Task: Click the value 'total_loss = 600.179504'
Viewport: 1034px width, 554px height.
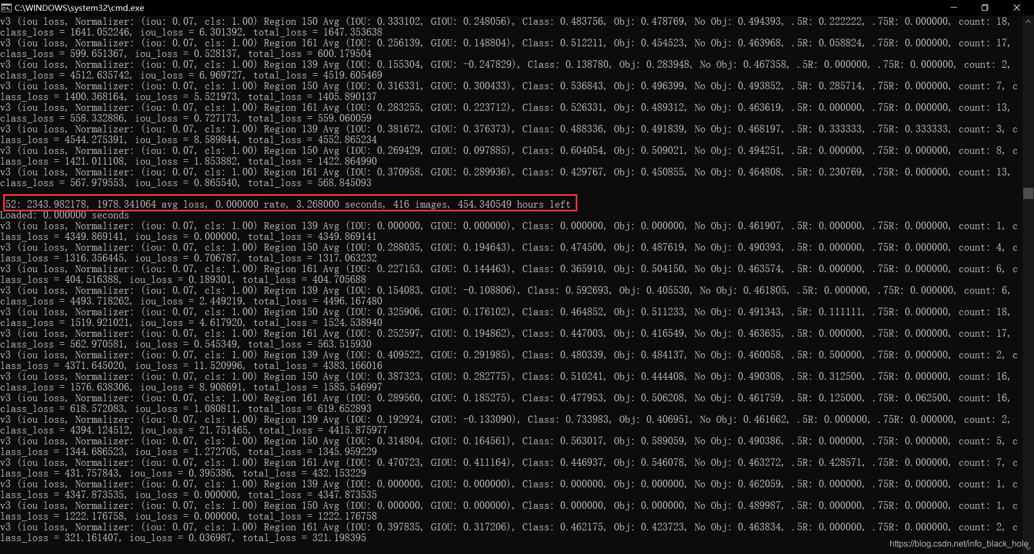Action: [310, 54]
